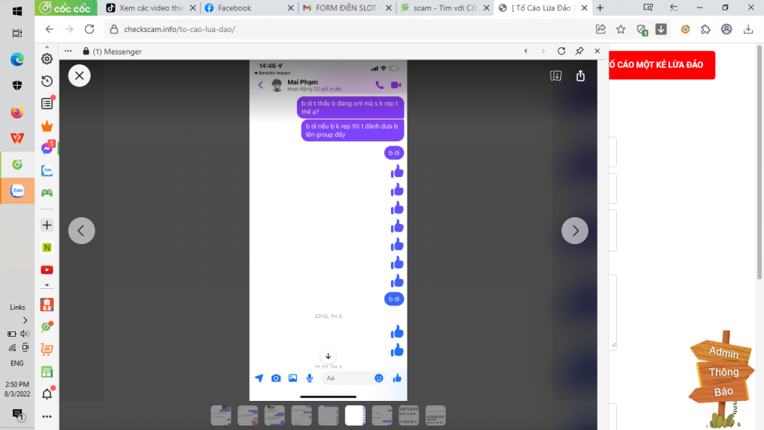Close the Messenger image viewer
Image resolution: width=764 pixels, height=430 pixels.
(x=79, y=75)
